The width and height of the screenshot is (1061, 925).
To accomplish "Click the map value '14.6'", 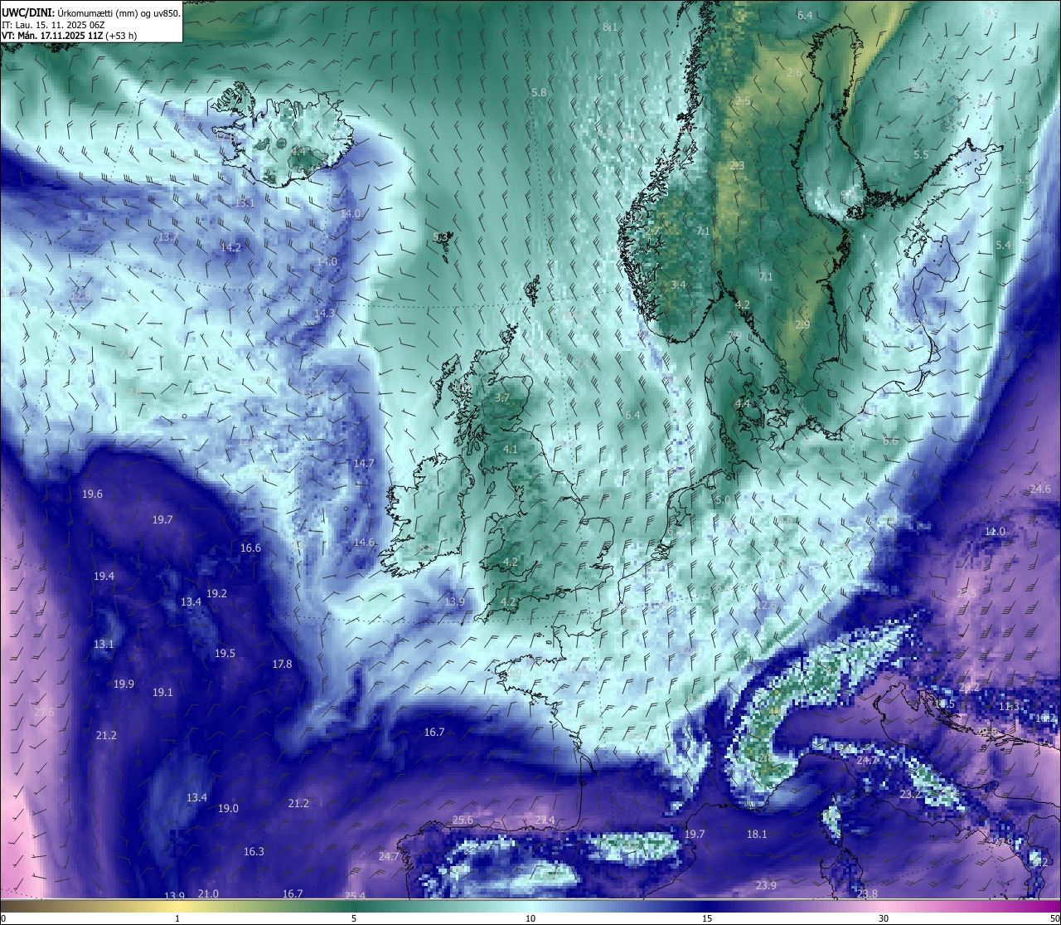I will pyautogui.click(x=364, y=543).
